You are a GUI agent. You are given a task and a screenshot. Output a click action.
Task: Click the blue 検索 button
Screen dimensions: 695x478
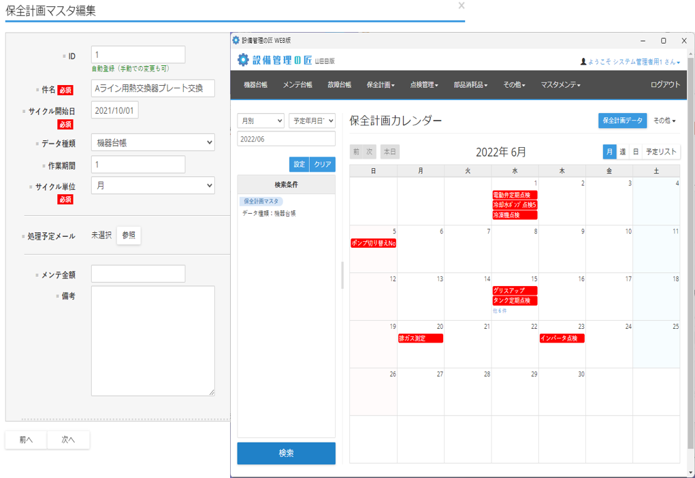pyautogui.click(x=286, y=453)
